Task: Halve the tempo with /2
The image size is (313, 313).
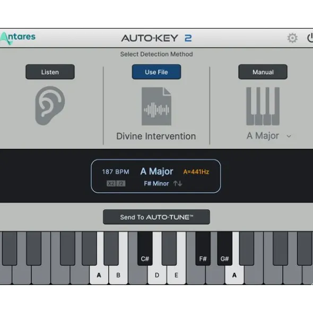Action: click(121, 183)
